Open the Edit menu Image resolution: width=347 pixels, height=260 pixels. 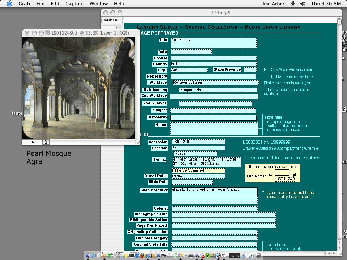[x=55, y=4]
